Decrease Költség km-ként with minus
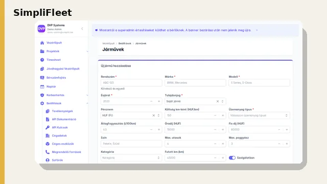 pyautogui.click(x=215, y=116)
